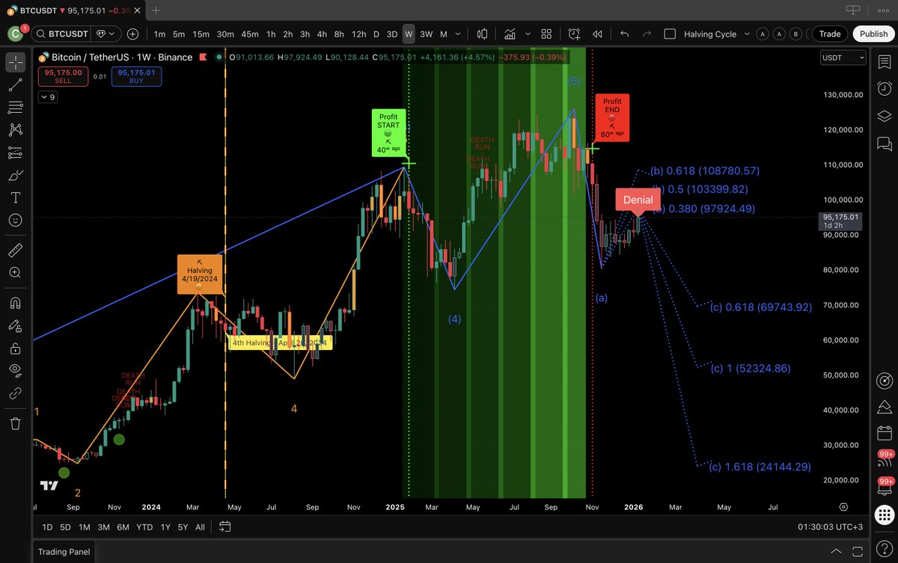Screen dimensions: 898x563
Task: Expand the collapsed indicators legend showing 9
Action: click(x=47, y=96)
